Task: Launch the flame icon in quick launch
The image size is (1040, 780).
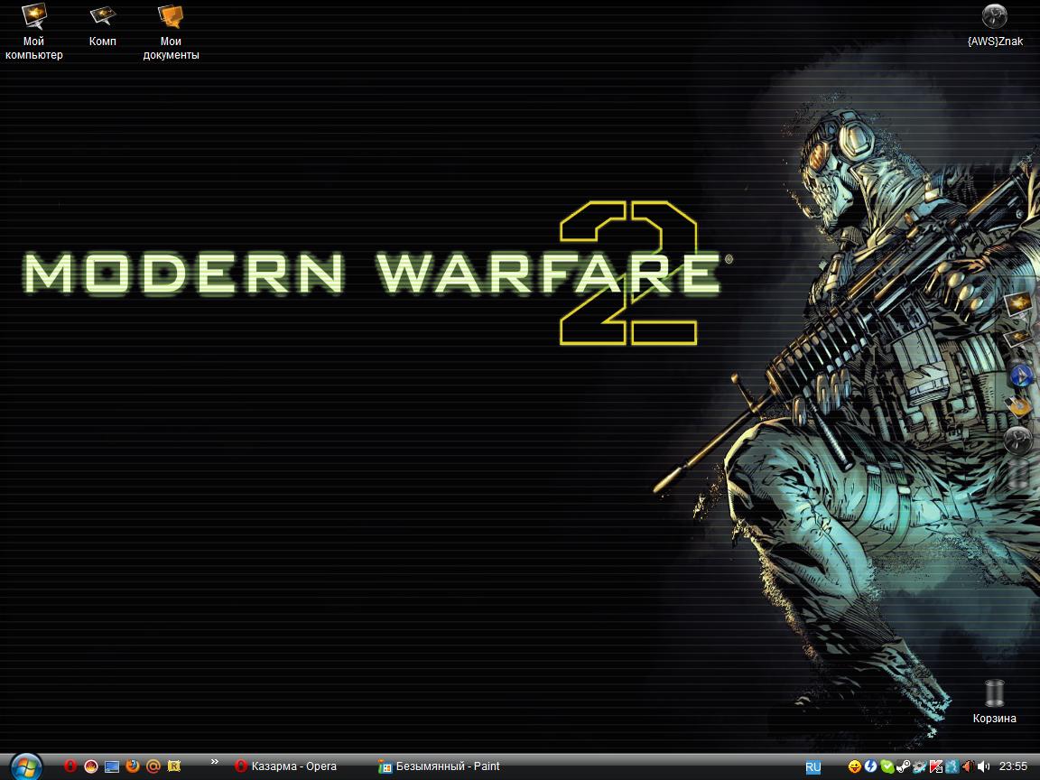Action: [91, 766]
